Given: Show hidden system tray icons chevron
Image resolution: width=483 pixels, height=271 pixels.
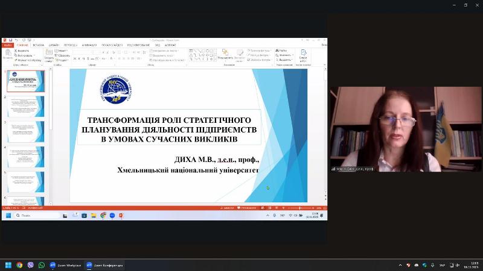Looking at the screenshot, I should pos(400,265).
